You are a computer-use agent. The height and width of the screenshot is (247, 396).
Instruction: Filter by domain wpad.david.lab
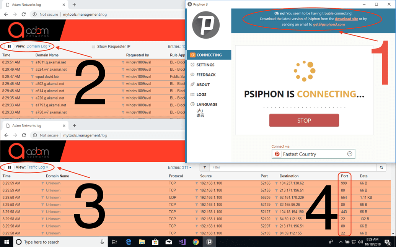pyautogui.click(x=32, y=76)
